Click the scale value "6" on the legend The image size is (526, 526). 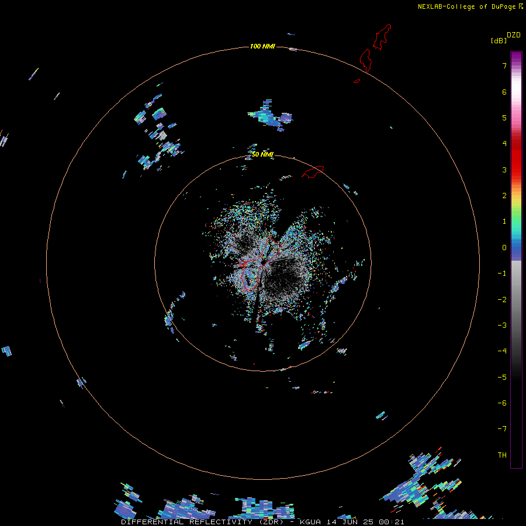click(x=504, y=92)
